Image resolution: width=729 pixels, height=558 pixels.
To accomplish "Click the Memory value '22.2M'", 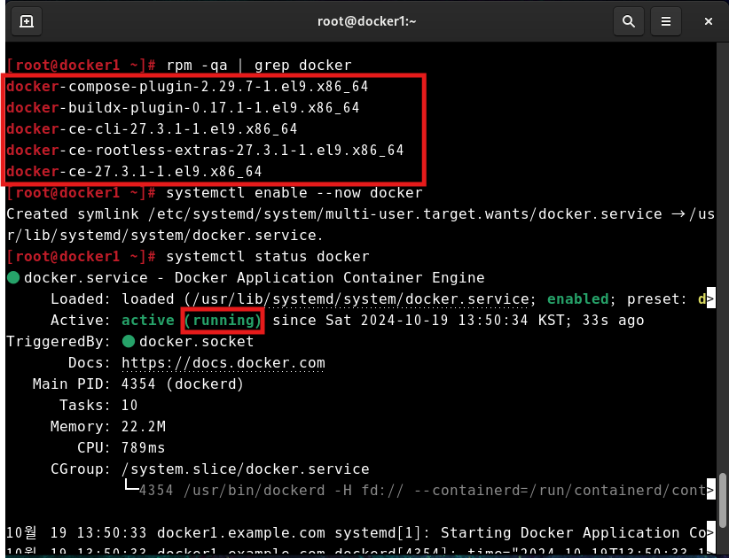I will [x=143, y=427].
